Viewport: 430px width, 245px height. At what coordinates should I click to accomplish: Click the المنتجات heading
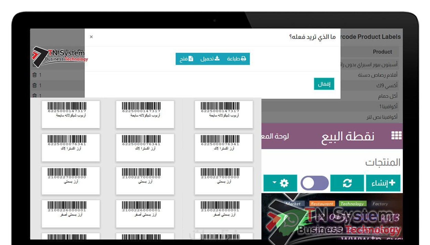[x=382, y=162]
